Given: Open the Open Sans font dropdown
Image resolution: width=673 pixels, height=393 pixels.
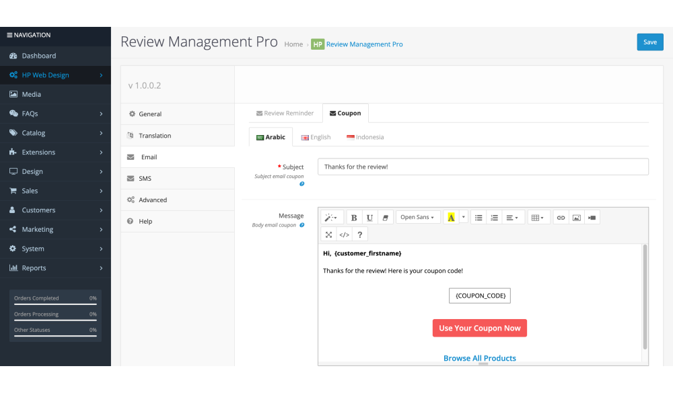Looking at the screenshot, I should 417,218.
